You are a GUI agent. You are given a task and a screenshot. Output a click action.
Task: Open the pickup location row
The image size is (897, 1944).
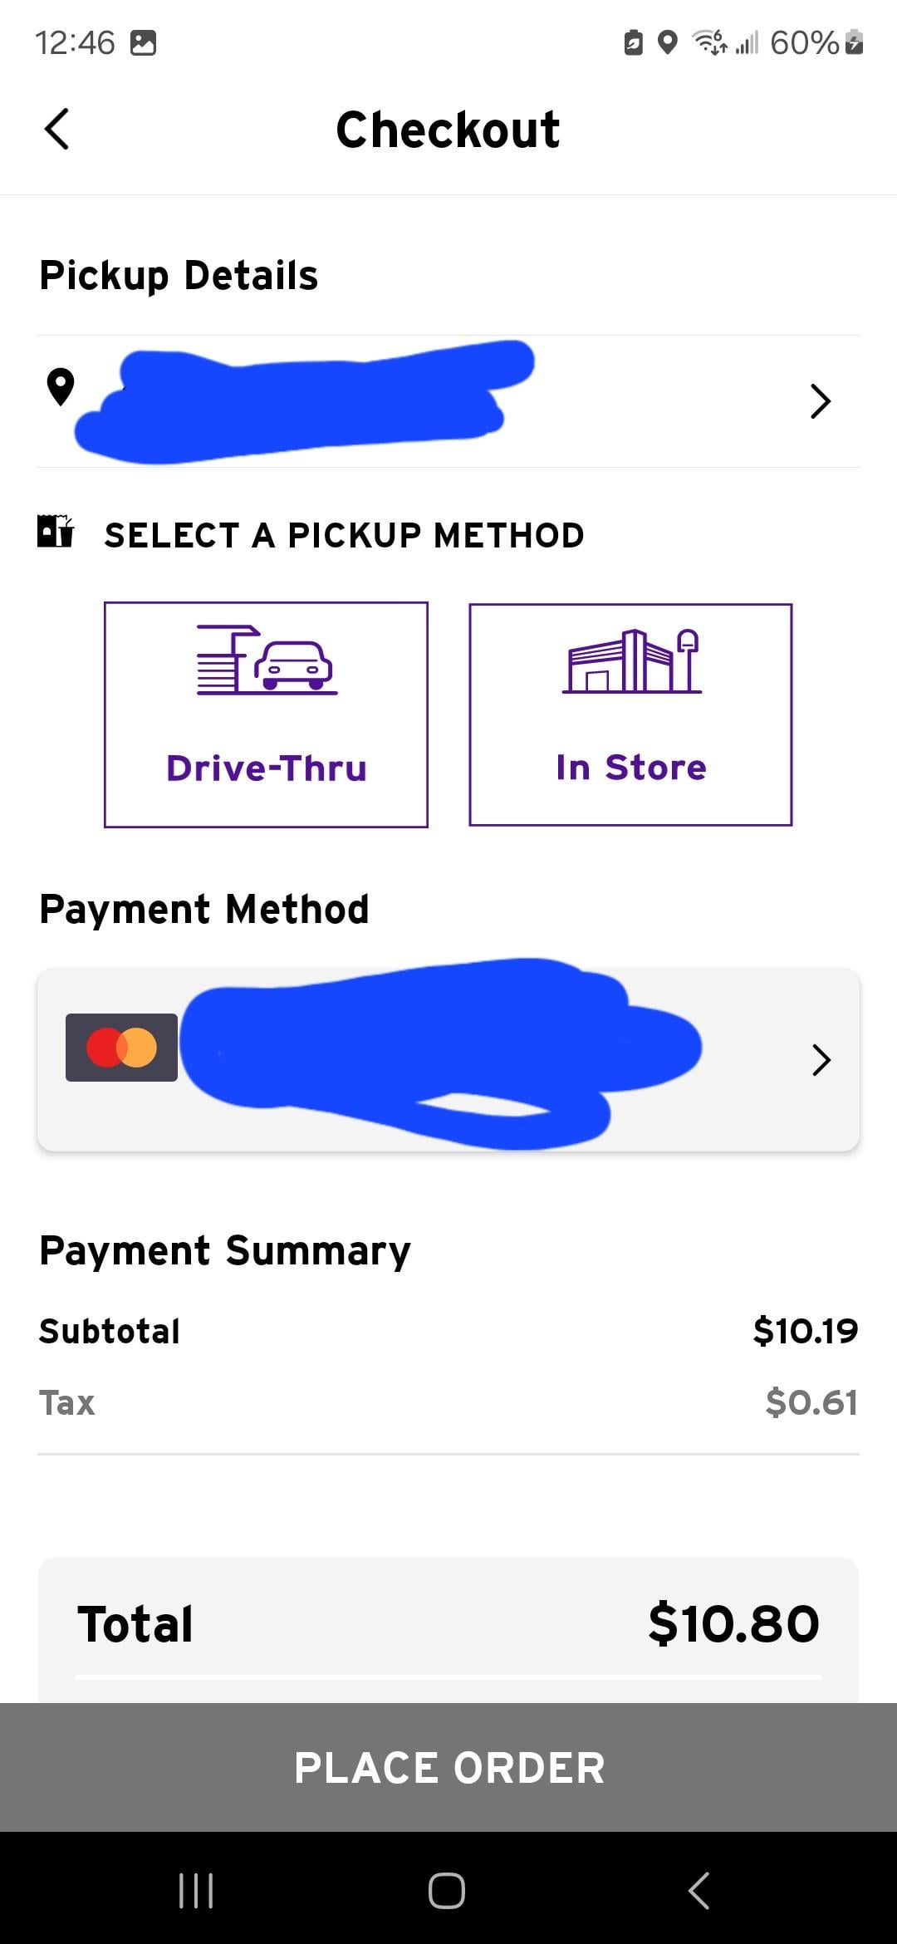click(x=448, y=401)
